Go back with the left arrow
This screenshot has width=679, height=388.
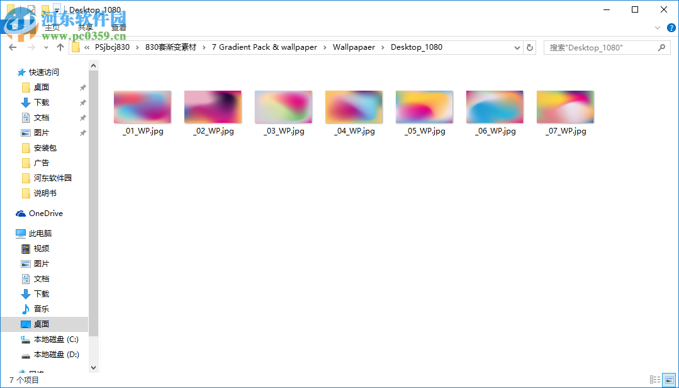pyautogui.click(x=13, y=47)
